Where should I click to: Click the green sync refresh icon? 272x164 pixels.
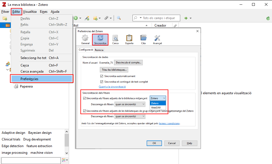[268, 18]
